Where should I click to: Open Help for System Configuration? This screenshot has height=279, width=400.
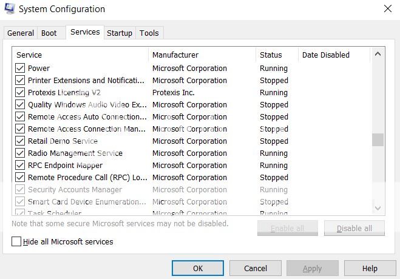coord(370,268)
